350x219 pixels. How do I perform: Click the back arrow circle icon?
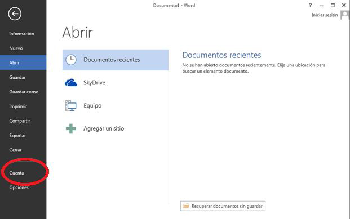15,14
